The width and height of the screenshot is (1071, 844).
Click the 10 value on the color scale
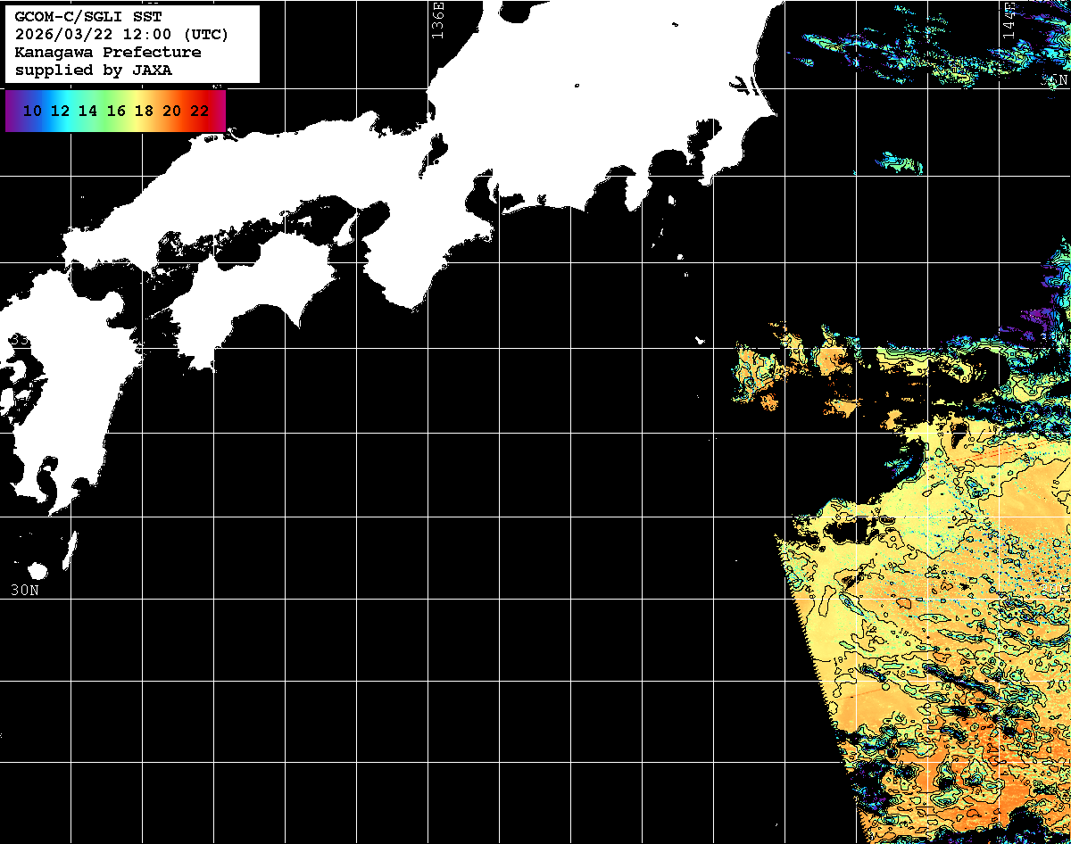(32, 112)
